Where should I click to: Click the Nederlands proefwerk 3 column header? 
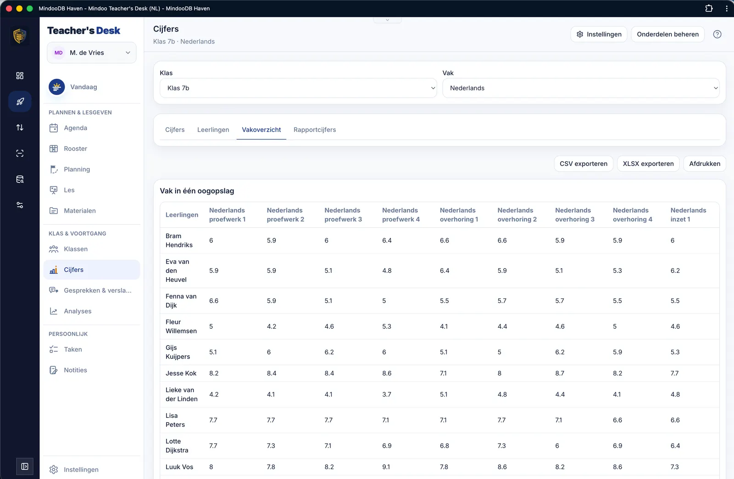pyautogui.click(x=343, y=215)
